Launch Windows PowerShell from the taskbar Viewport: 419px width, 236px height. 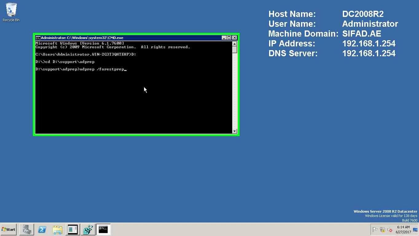click(42, 230)
